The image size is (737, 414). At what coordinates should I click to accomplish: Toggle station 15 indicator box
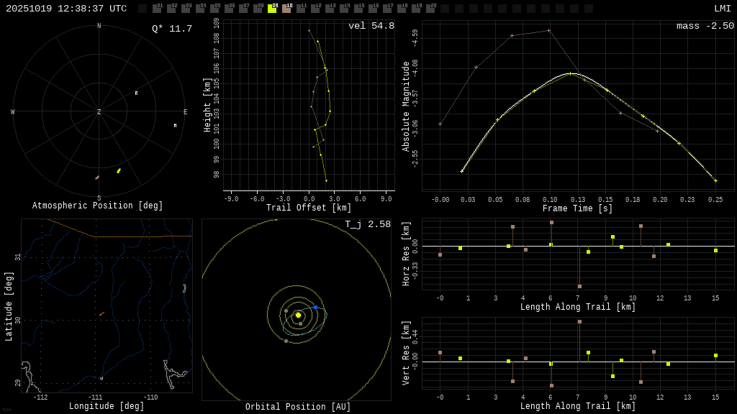point(358,9)
